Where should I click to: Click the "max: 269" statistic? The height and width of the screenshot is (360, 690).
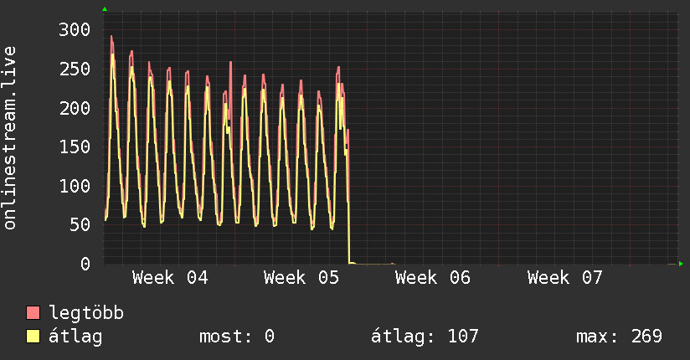(619, 337)
